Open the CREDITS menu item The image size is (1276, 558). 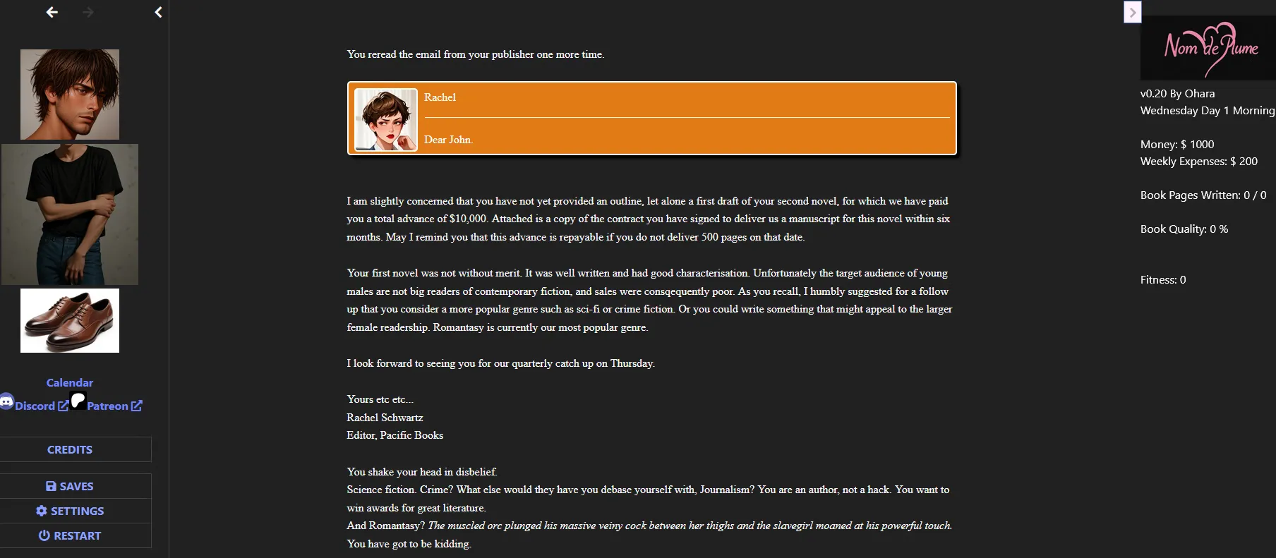coord(70,449)
